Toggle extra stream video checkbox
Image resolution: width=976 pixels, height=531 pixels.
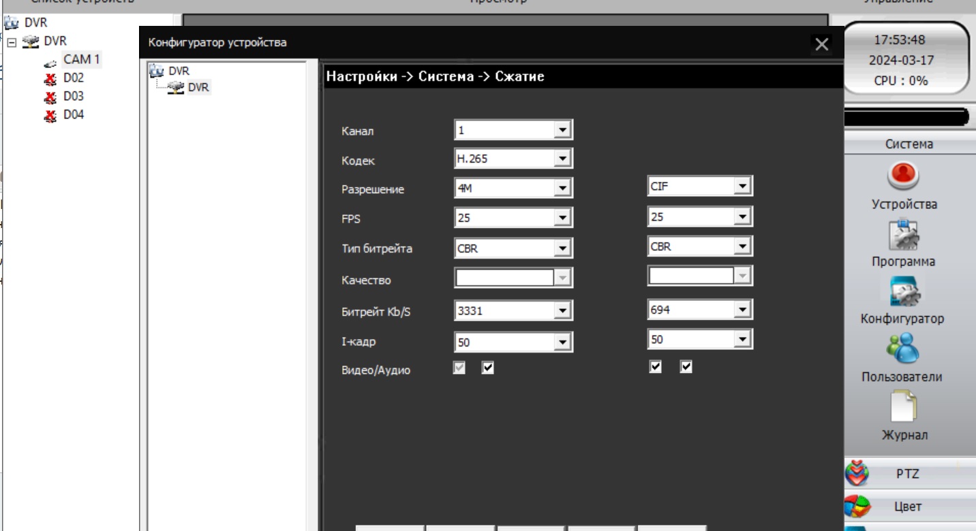click(655, 368)
